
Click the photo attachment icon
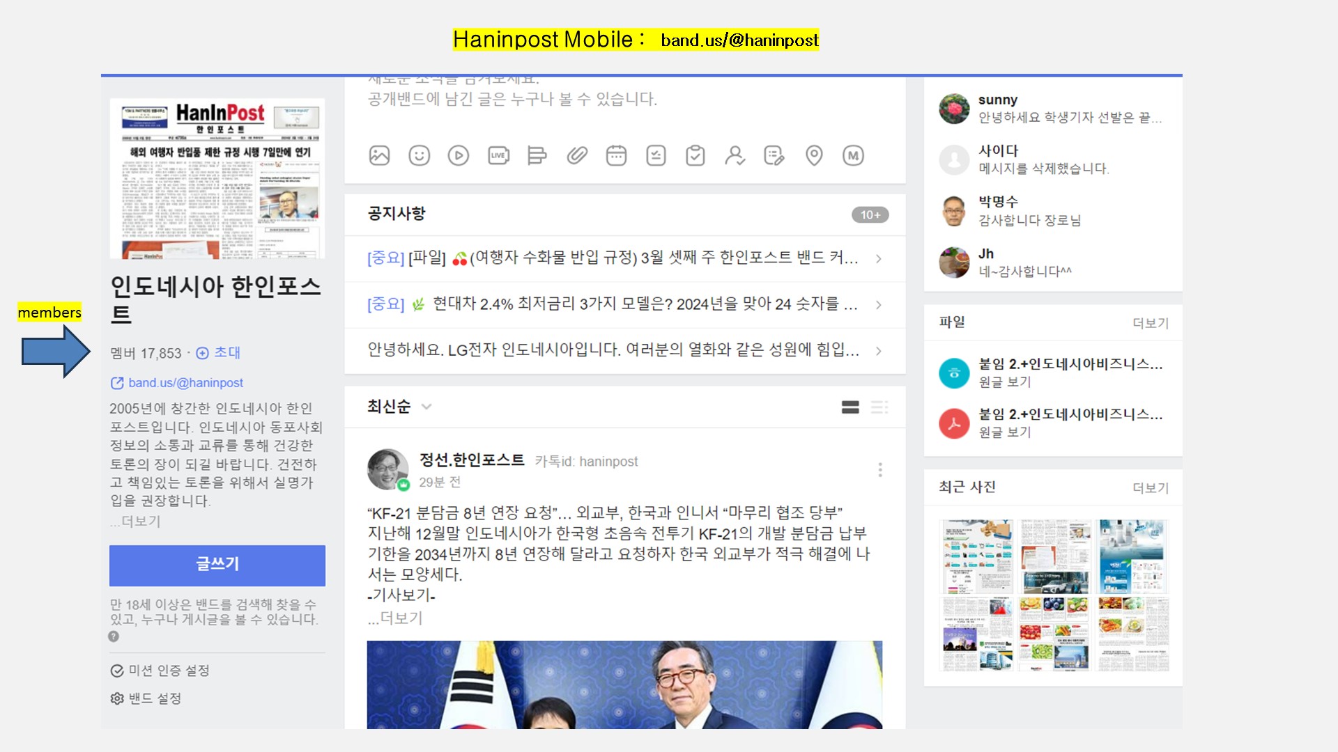point(379,155)
